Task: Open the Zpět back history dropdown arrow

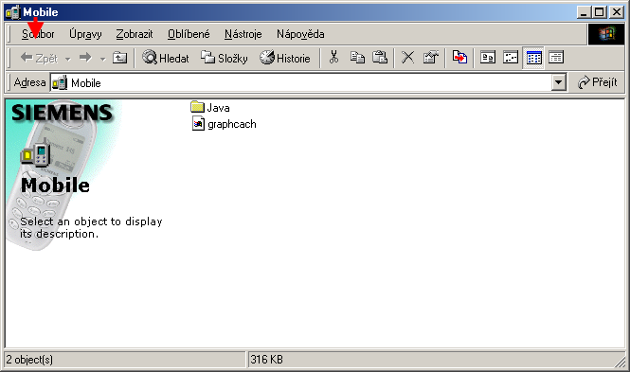Action: [x=68, y=59]
